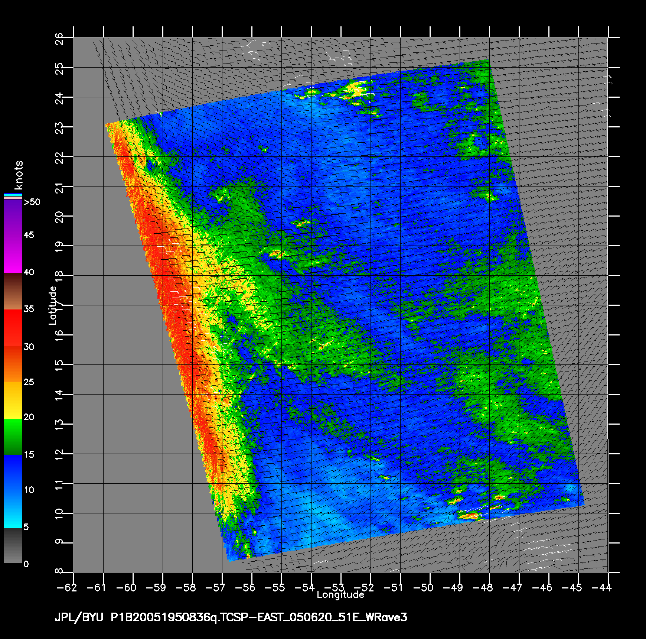
Task: Click the '12' latitude tick label
Action: [x=59, y=455]
